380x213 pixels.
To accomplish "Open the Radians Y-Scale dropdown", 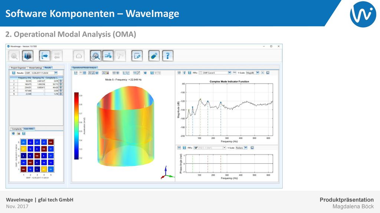I will (246, 148).
